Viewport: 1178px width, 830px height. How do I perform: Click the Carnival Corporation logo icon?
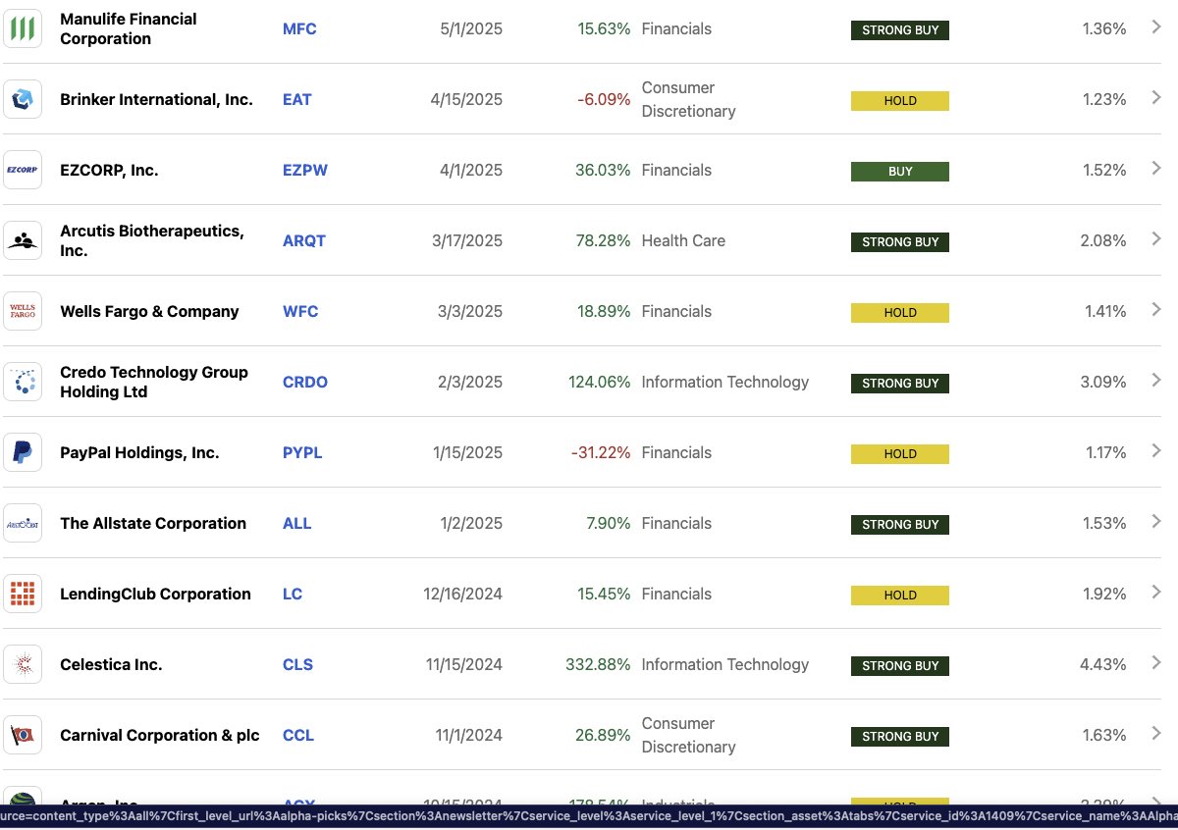[x=23, y=735]
